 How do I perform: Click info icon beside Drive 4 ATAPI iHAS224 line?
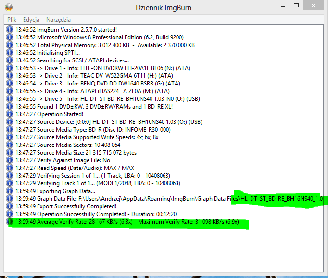10,91
